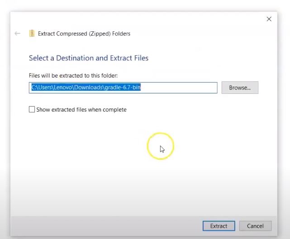Viewport: 290px width, 239px height.
Task: Click empty space inside destination path field
Action: tap(178, 88)
